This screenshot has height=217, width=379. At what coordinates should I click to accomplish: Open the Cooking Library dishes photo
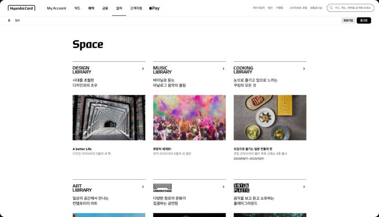(270, 117)
